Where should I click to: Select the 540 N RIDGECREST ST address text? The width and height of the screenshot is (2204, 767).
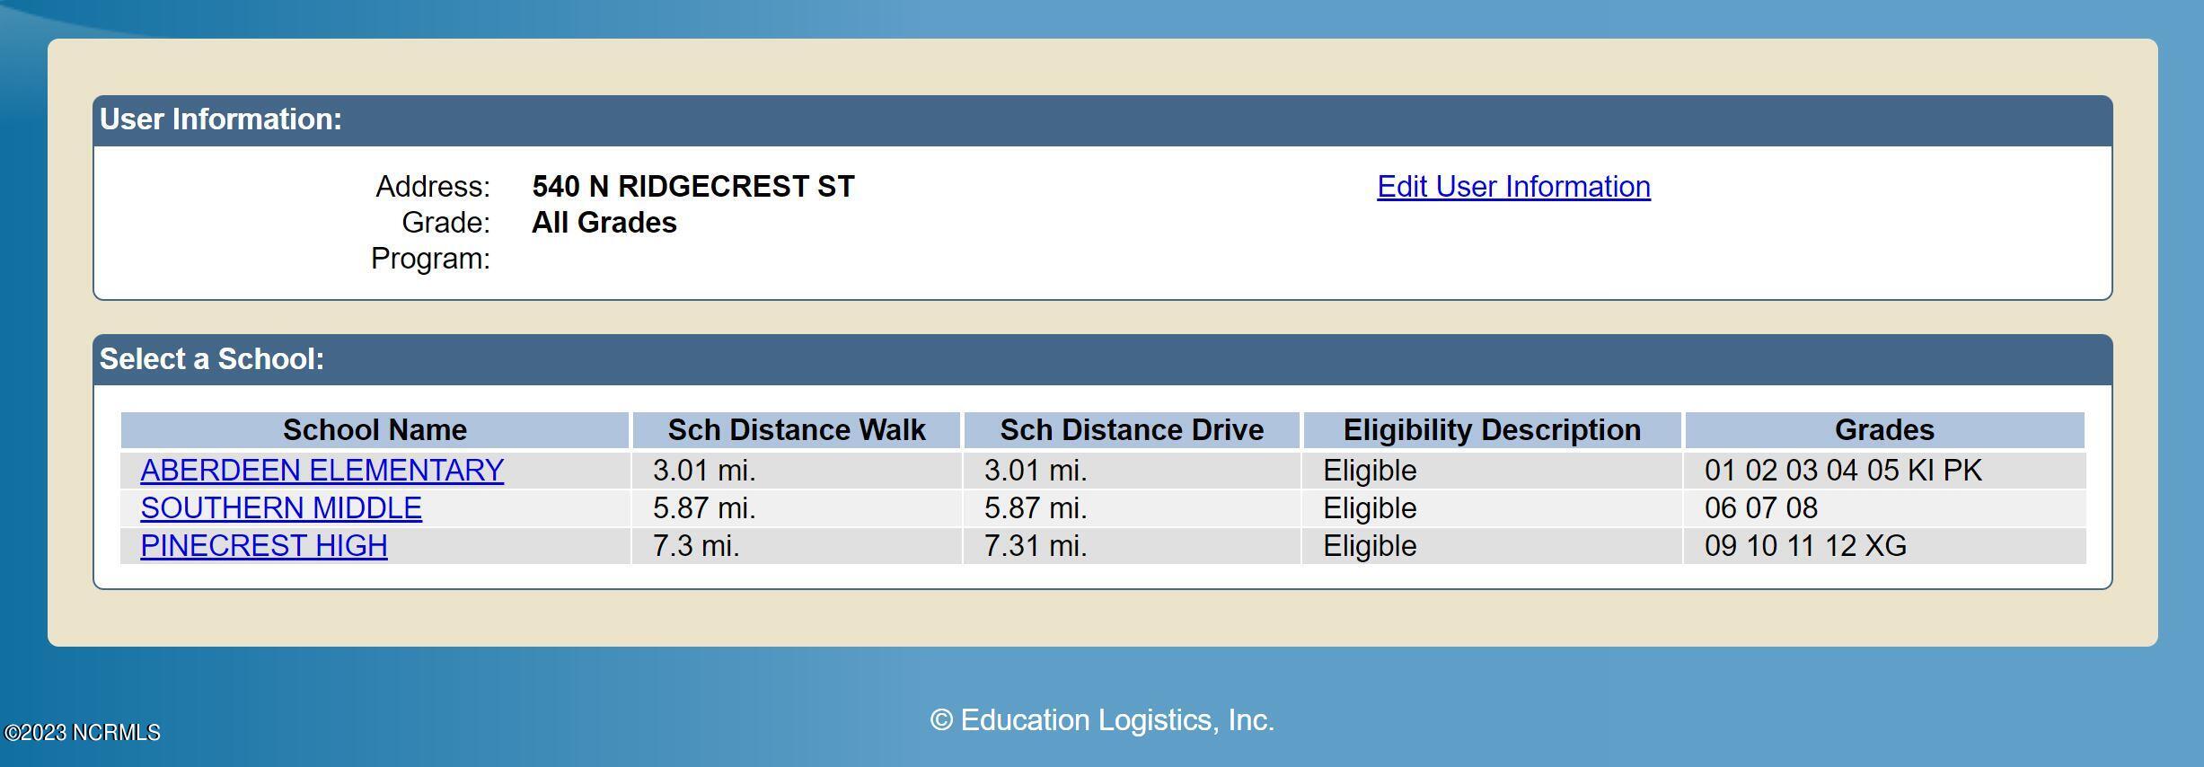693,187
